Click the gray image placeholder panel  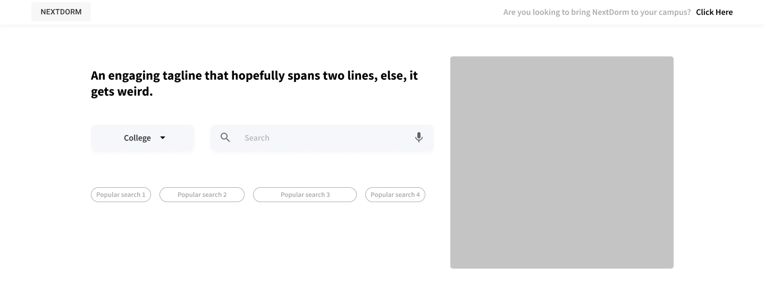click(562, 162)
